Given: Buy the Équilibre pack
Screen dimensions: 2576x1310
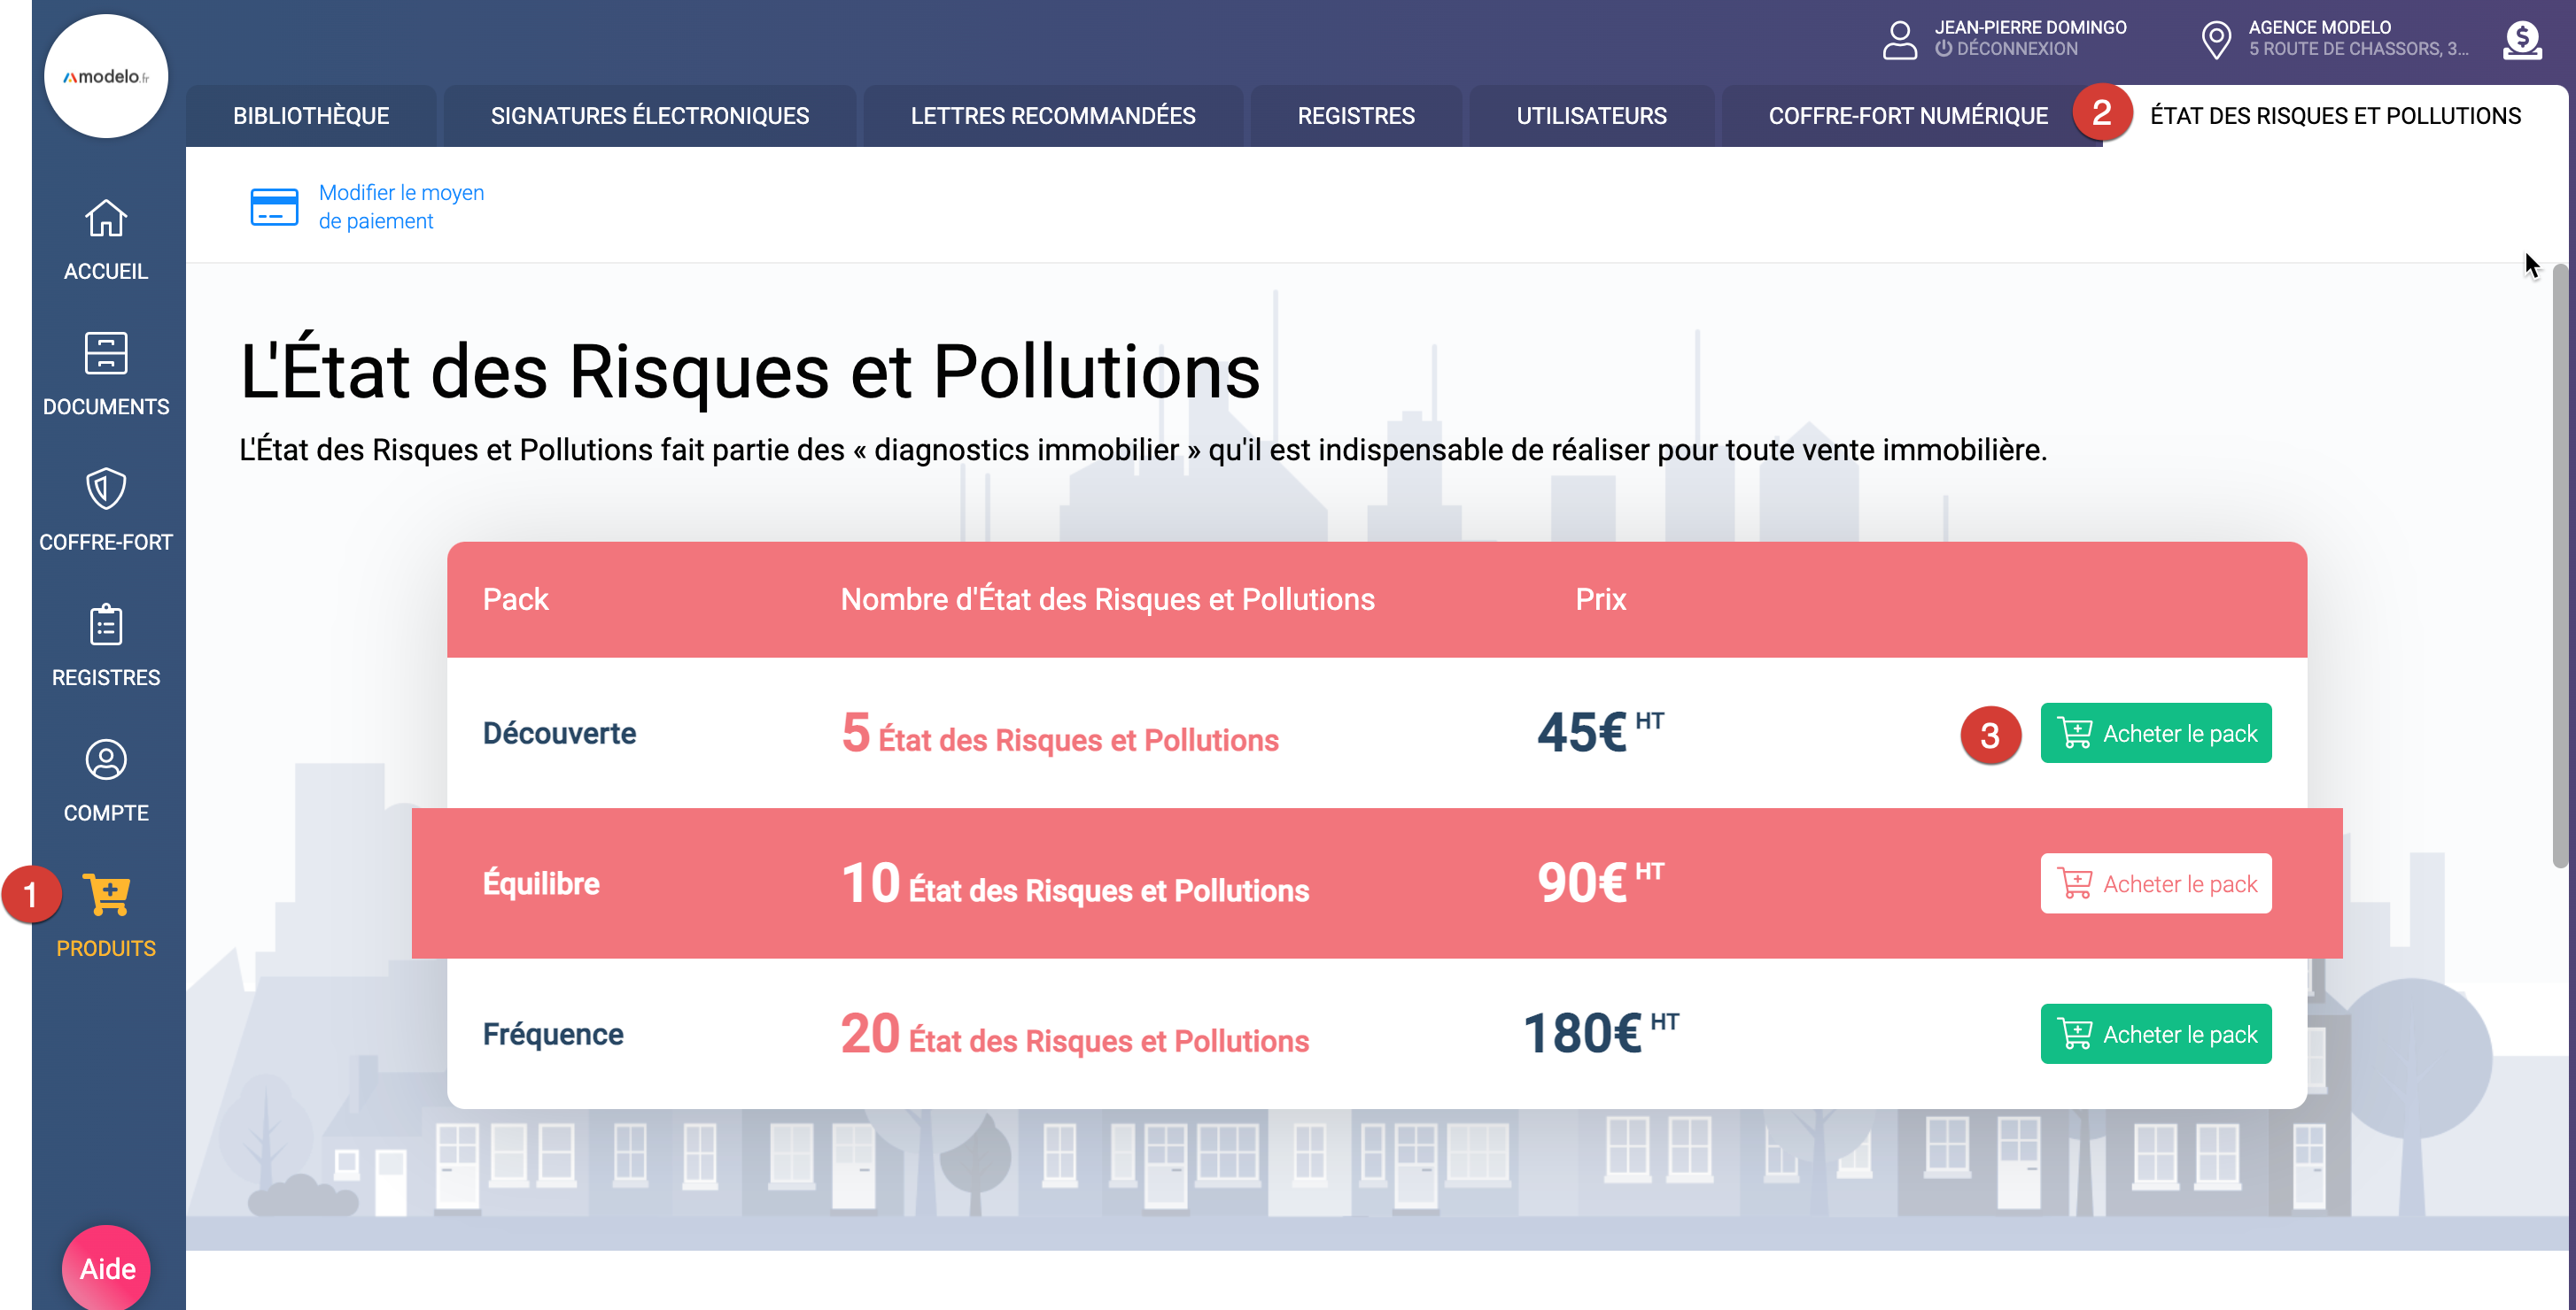Looking at the screenshot, I should click(2155, 883).
